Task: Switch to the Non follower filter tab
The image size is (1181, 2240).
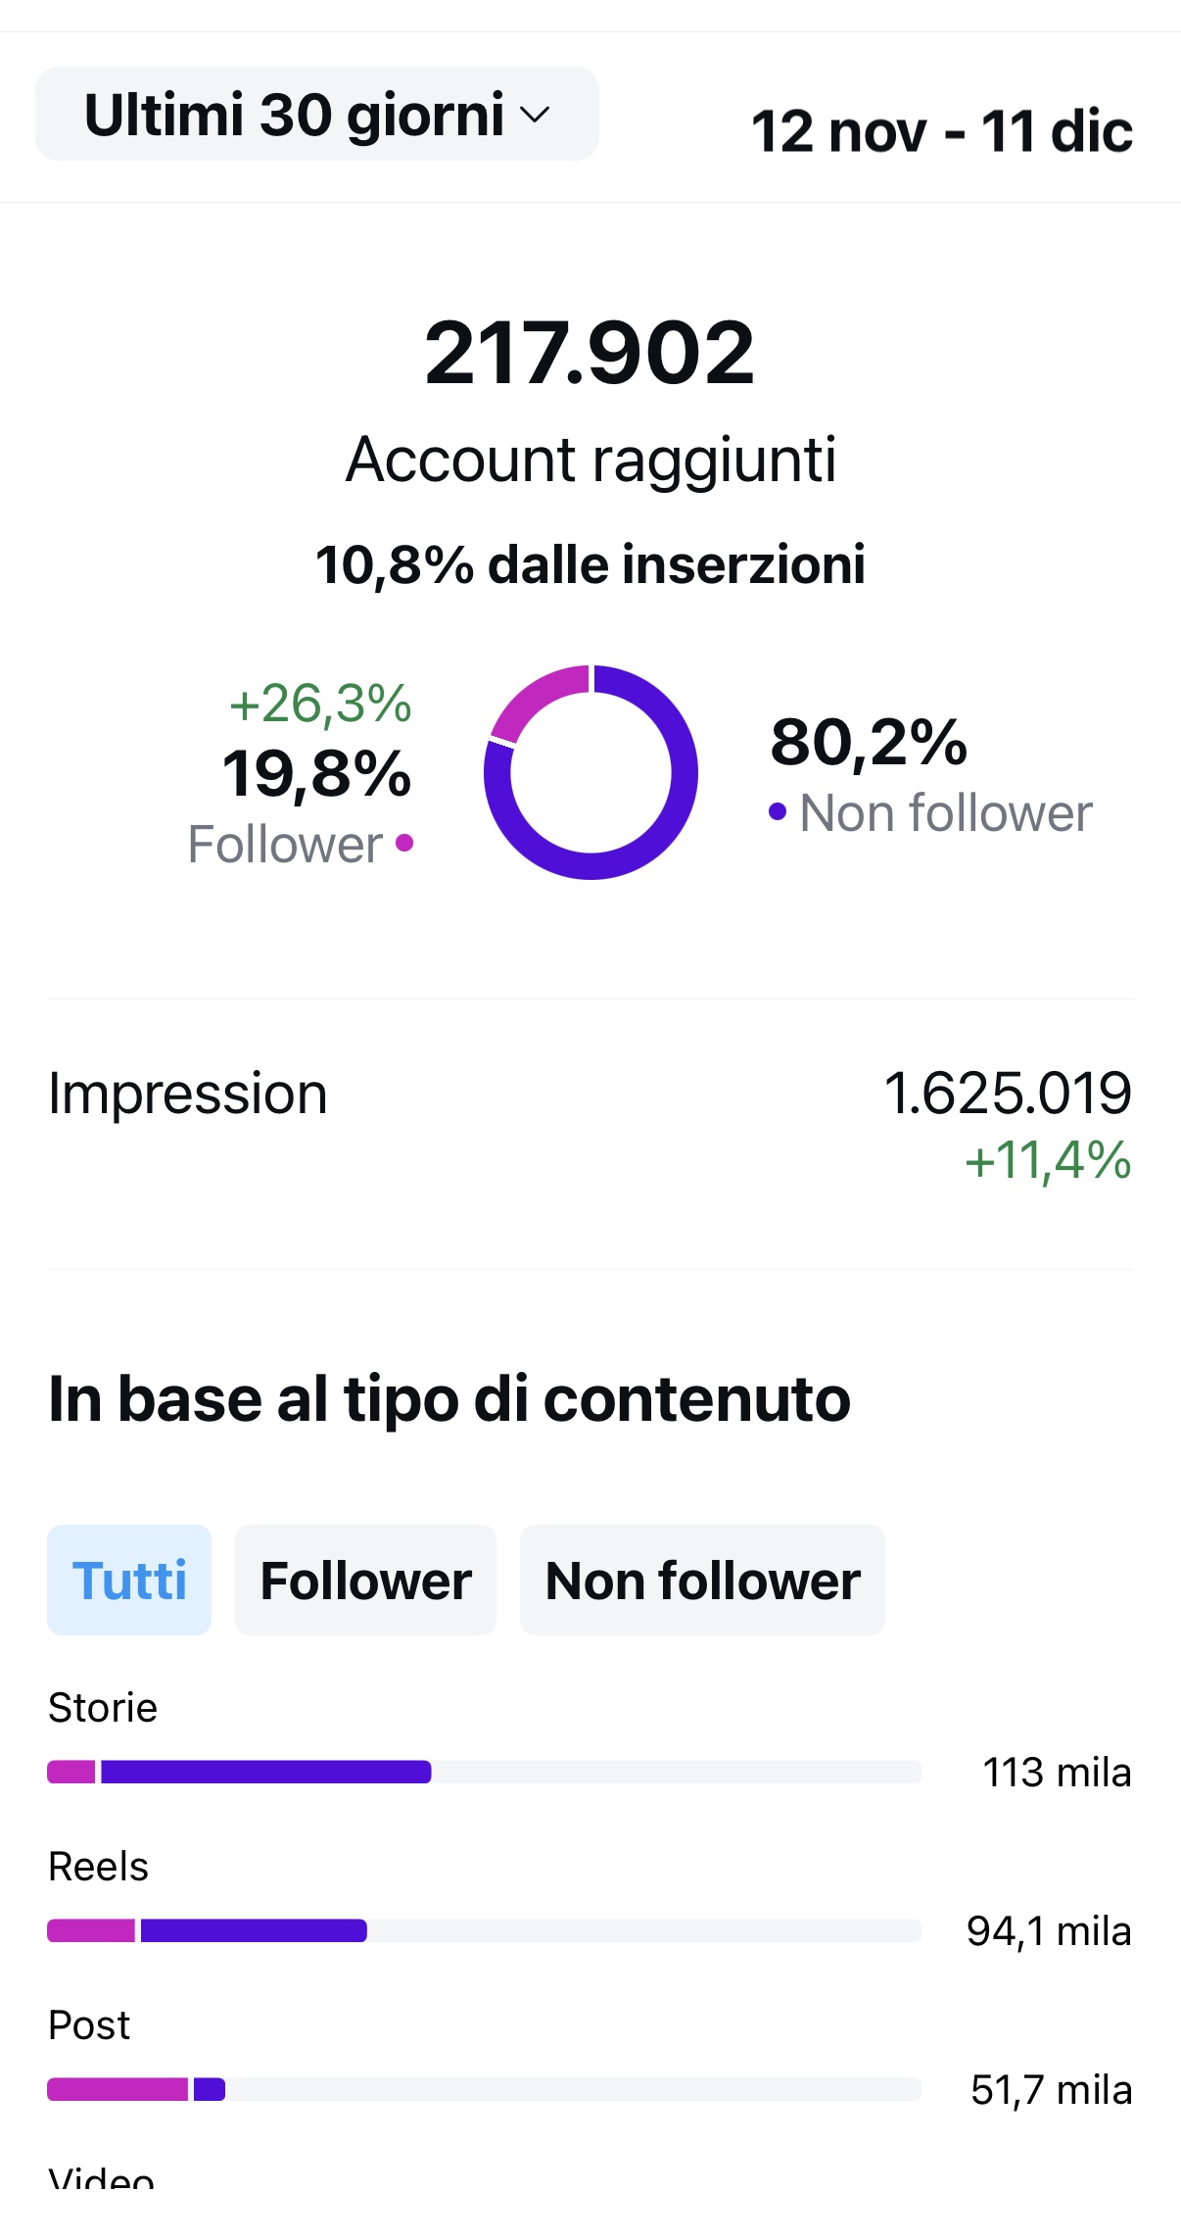Action: click(702, 1580)
